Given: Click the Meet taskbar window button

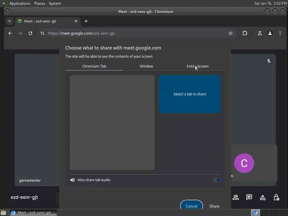Looking at the screenshot, I should 33,213.
